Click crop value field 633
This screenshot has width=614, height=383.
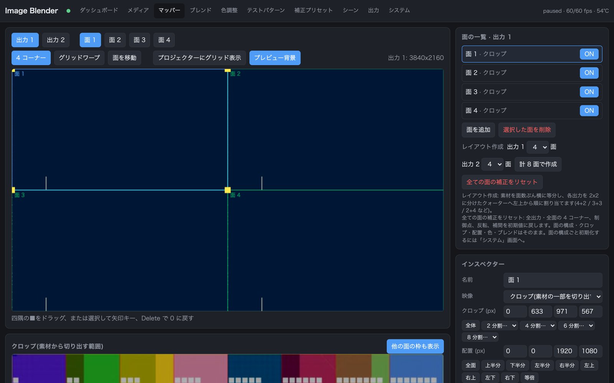(x=540, y=311)
